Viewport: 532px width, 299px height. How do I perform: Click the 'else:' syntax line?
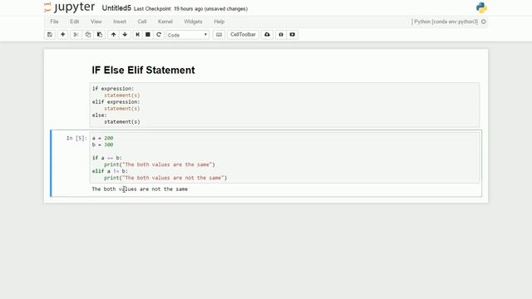[99, 115]
